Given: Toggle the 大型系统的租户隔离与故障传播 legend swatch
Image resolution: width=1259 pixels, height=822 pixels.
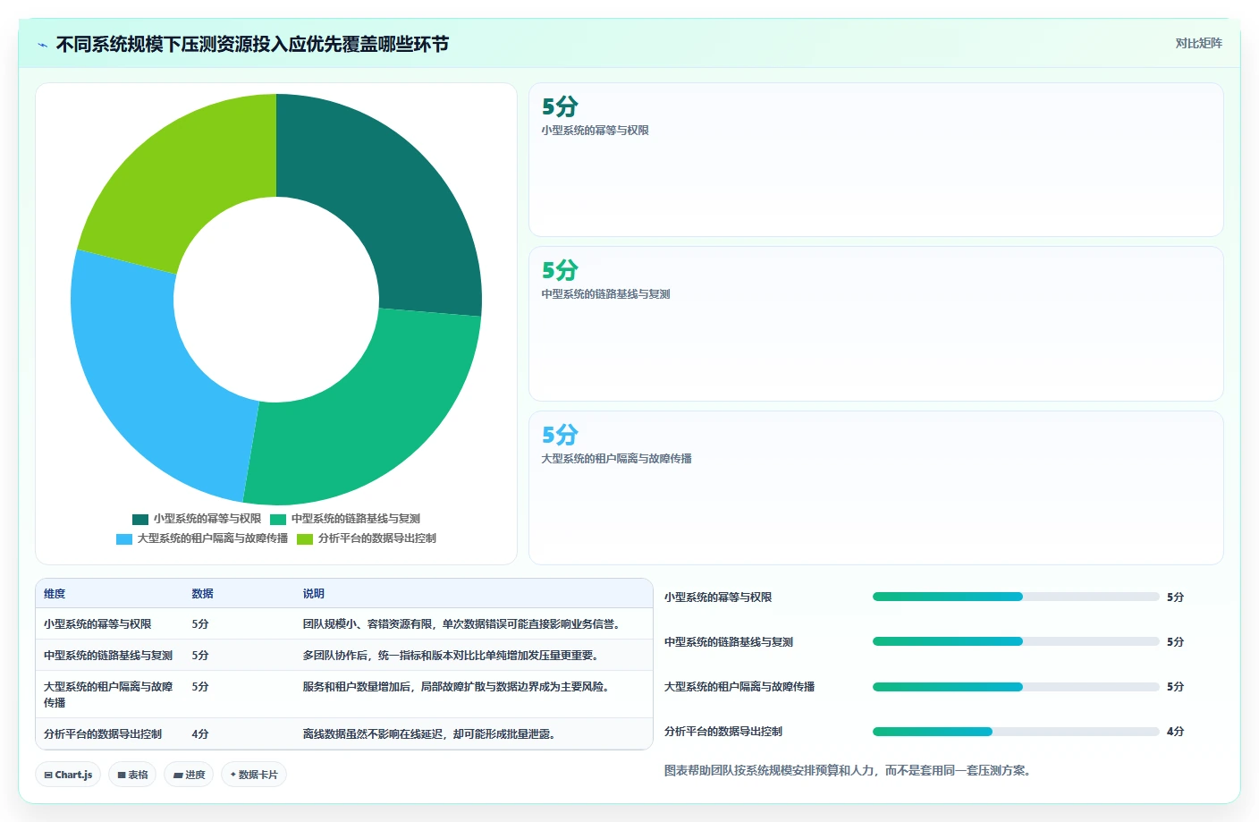Looking at the screenshot, I should coord(124,538).
